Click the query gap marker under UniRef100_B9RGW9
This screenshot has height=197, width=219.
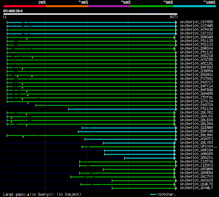[x=27, y=39]
